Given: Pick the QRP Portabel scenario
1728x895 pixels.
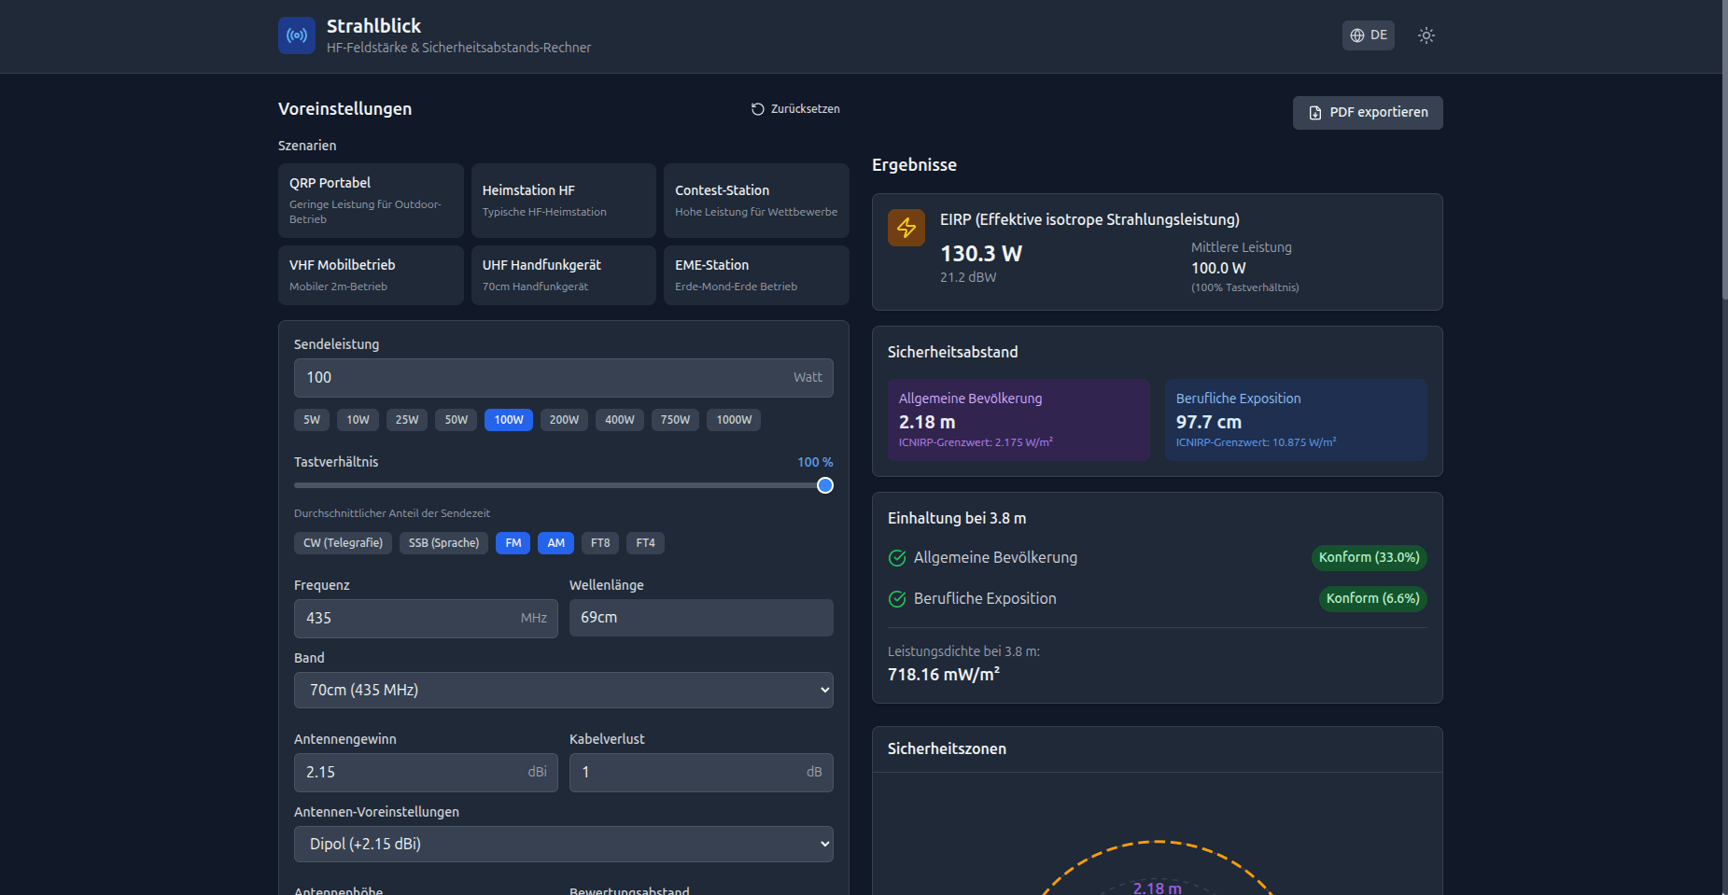Looking at the screenshot, I should (371, 201).
